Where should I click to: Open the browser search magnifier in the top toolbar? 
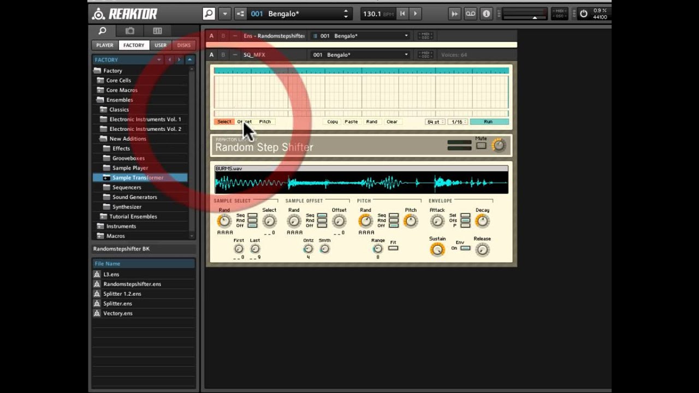click(209, 14)
